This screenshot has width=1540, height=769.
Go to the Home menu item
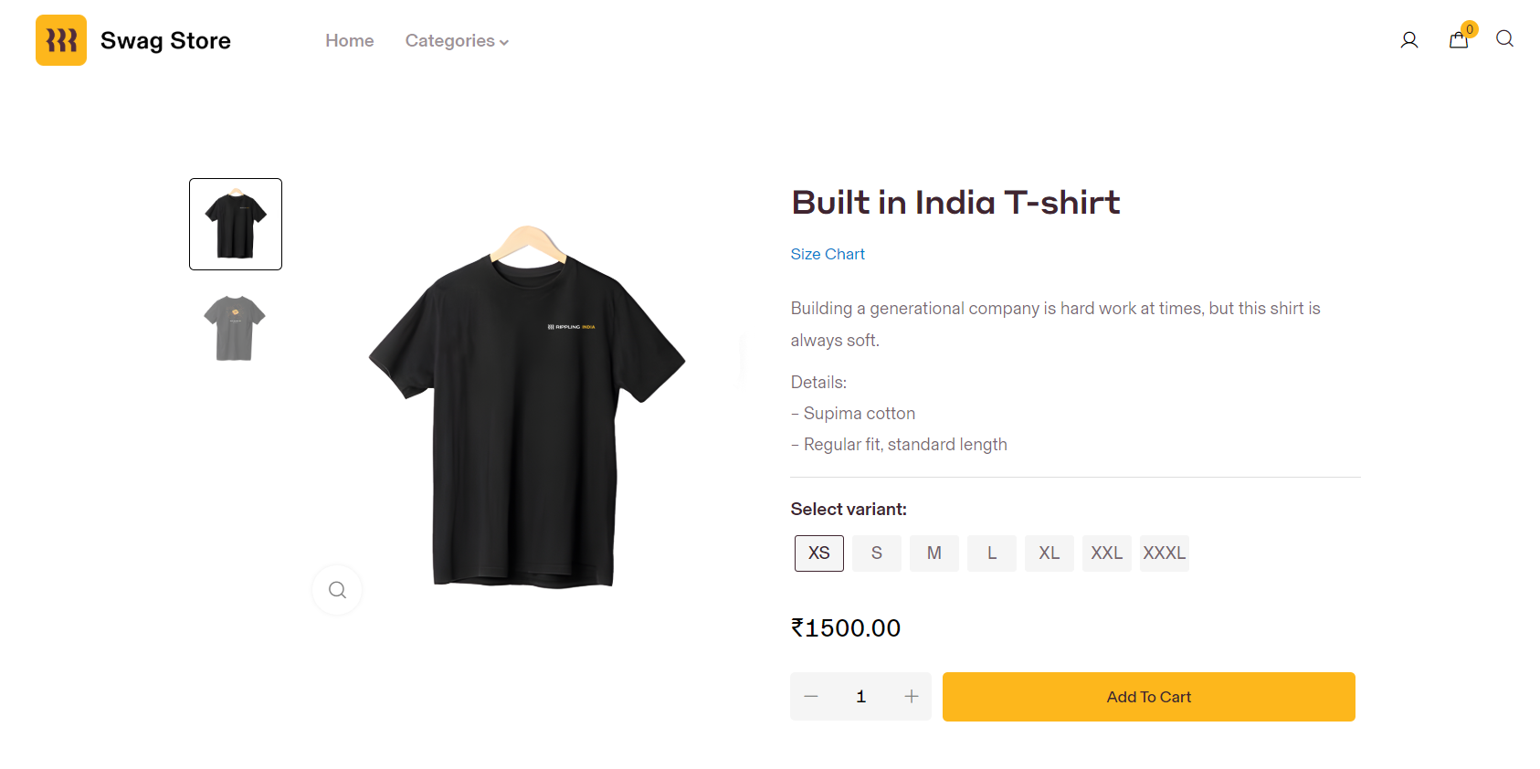[350, 41]
